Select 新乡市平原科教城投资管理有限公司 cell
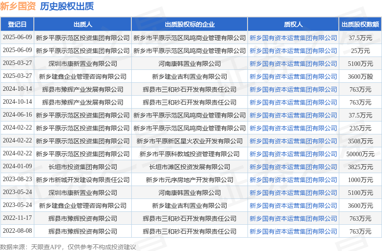The image size is (382, 251). [190, 154]
